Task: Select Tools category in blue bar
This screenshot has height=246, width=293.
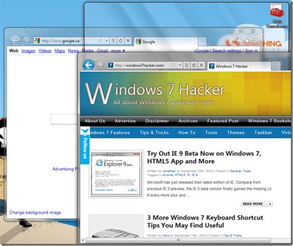Action: tap(211, 132)
